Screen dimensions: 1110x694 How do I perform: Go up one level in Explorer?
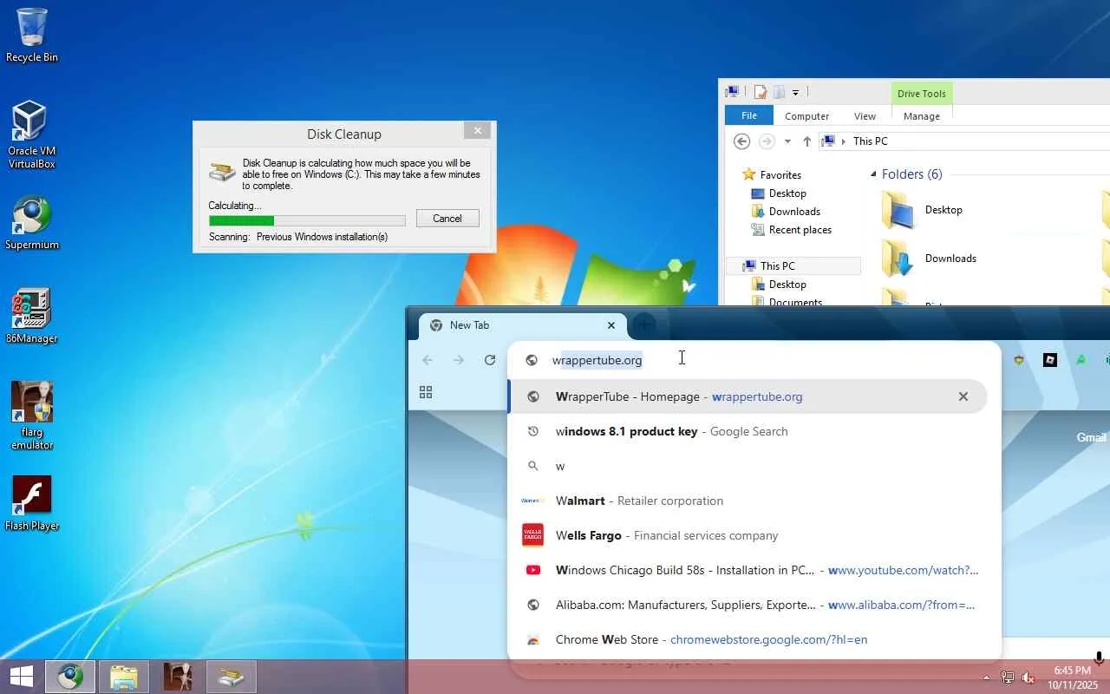807,141
